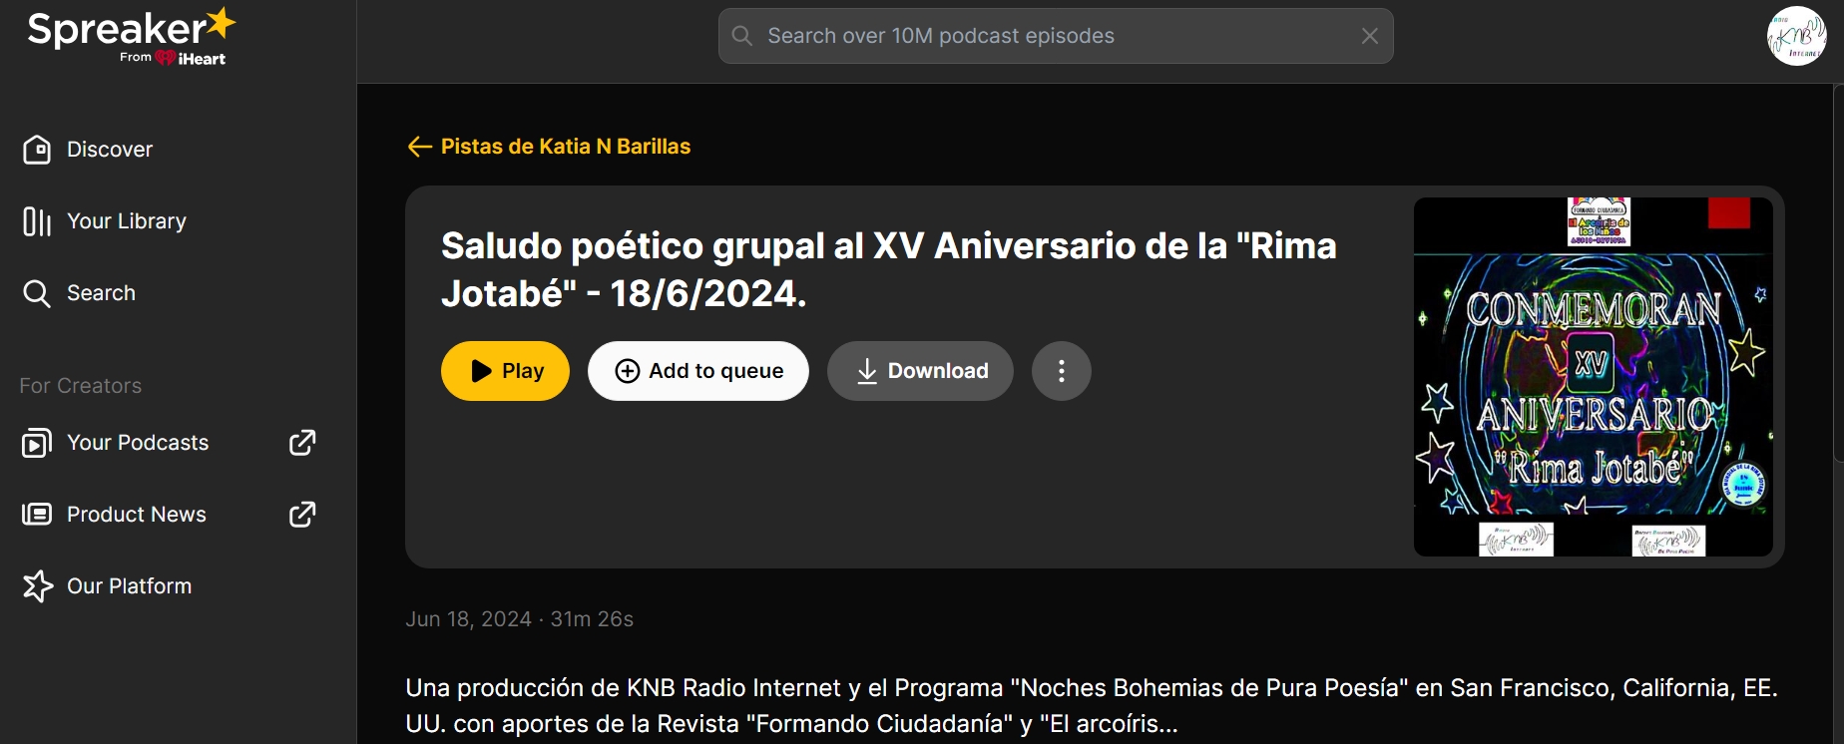Open Search in the sidebar
Viewport: 1844px width, 744px height.
tap(79, 293)
